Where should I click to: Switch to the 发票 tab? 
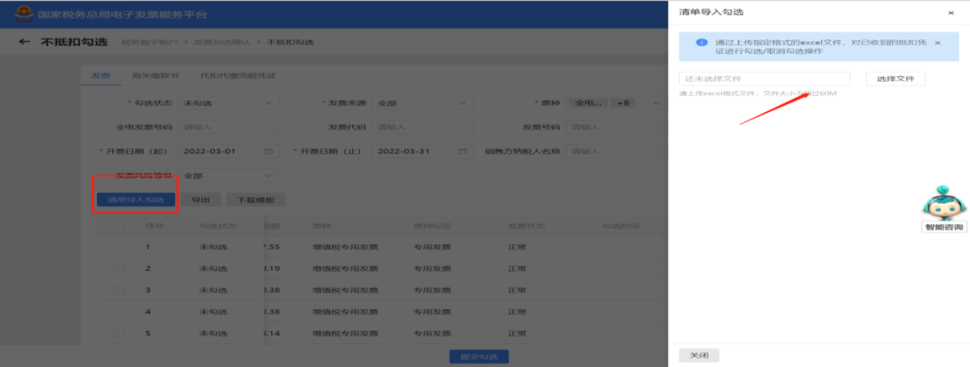click(101, 75)
